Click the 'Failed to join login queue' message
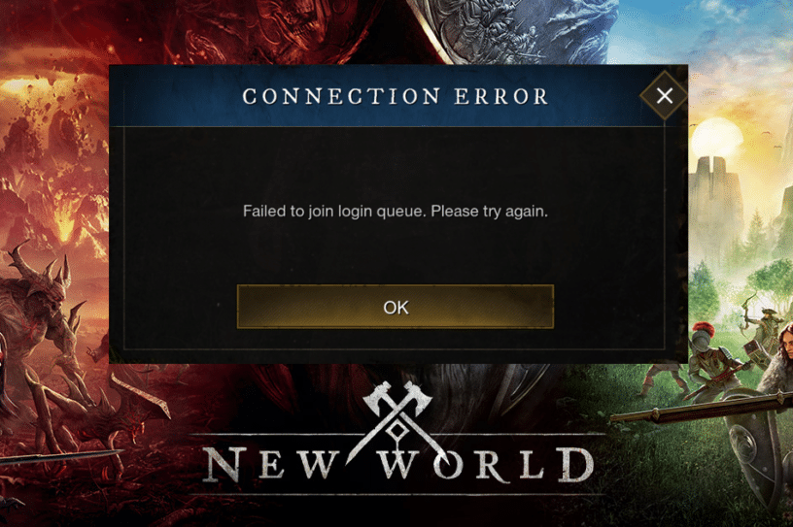The width and height of the screenshot is (793, 527). coord(395,211)
